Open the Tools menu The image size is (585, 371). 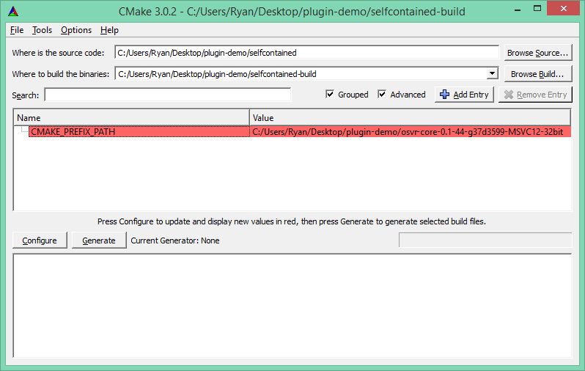tap(42, 30)
